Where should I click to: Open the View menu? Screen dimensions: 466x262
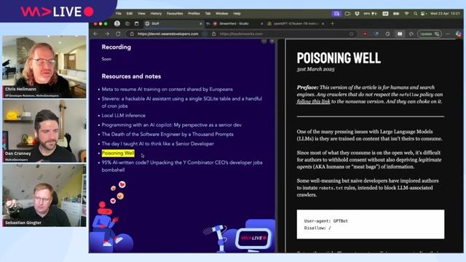[141, 14]
